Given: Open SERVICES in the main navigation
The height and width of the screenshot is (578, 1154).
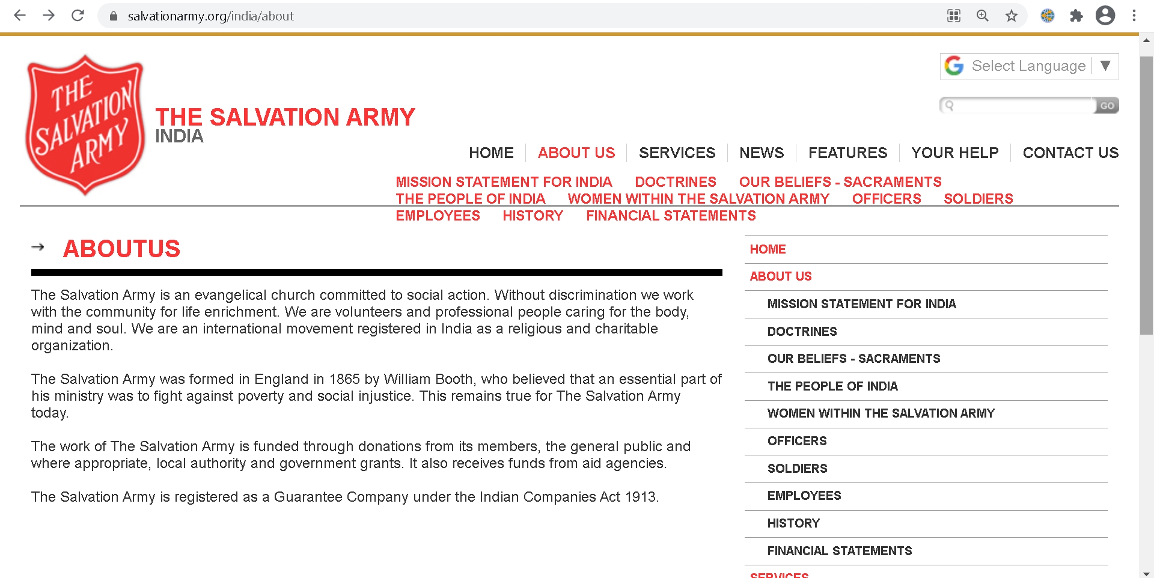Looking at the screenshot, I should pos(677,153).
